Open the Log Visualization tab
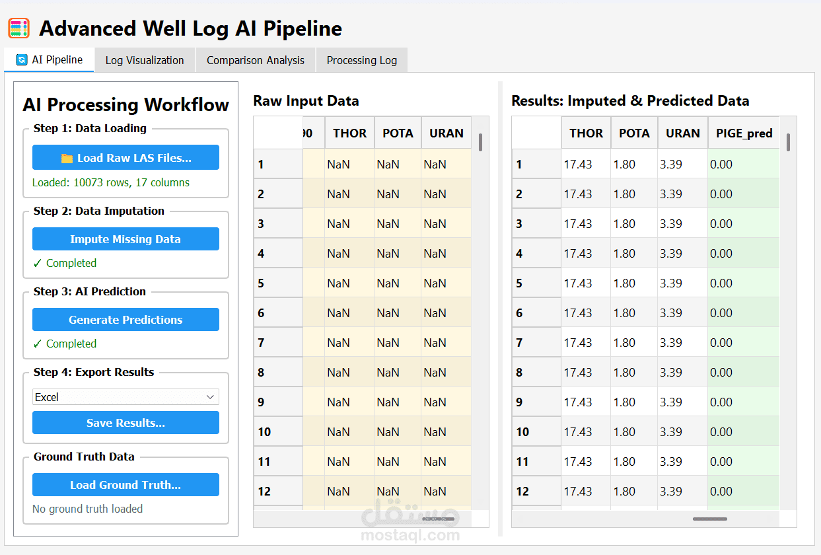 click(145, 60)
